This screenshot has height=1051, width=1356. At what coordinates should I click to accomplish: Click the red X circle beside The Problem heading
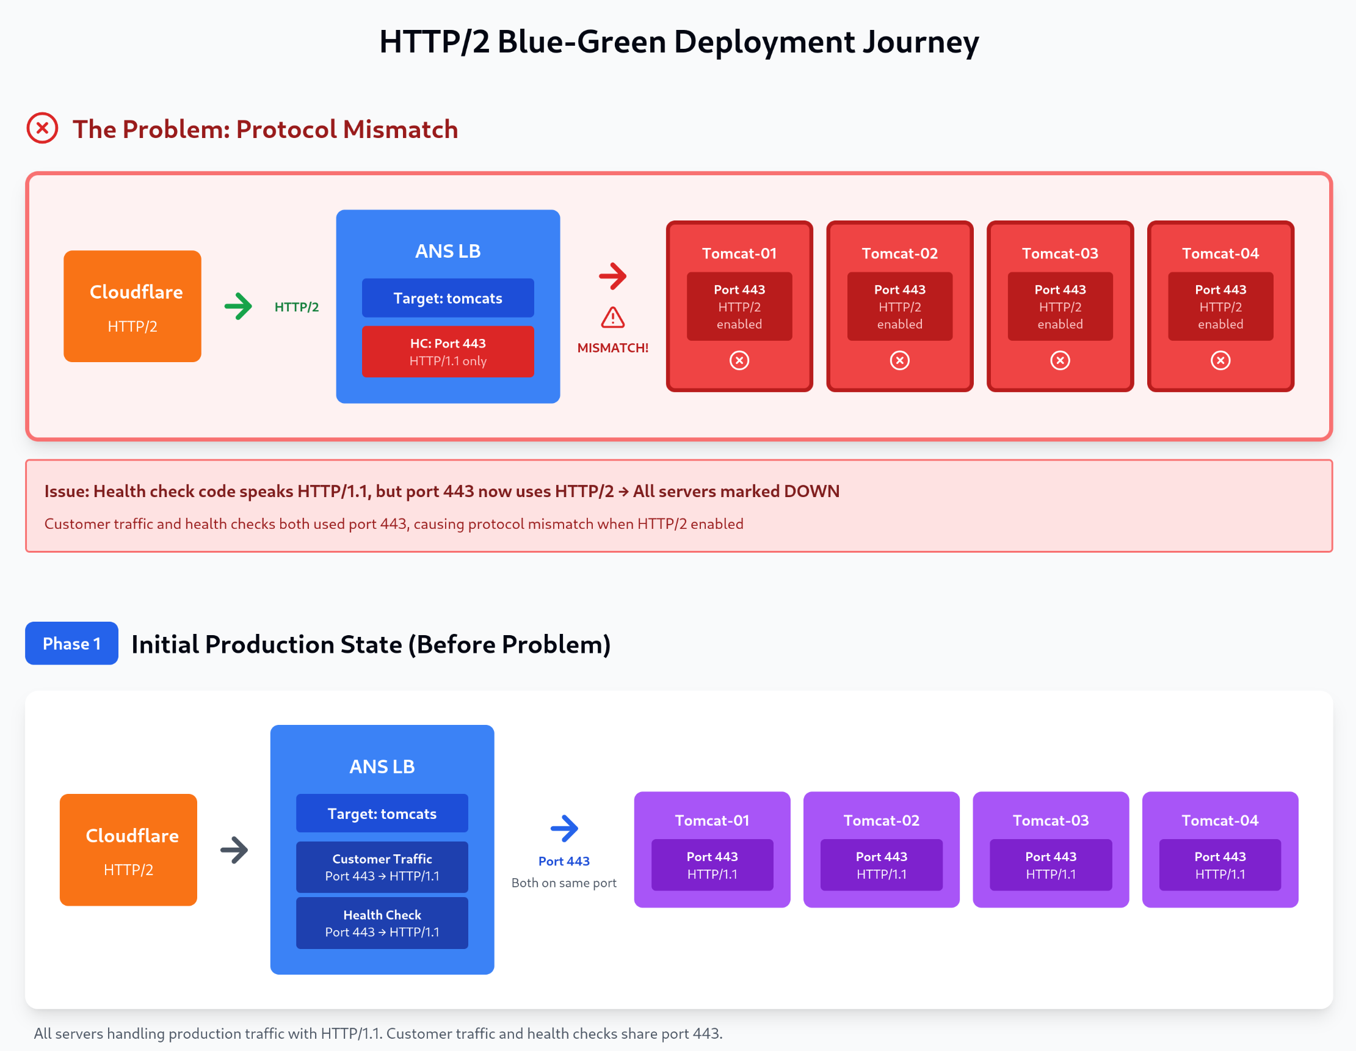coord(42,129)
